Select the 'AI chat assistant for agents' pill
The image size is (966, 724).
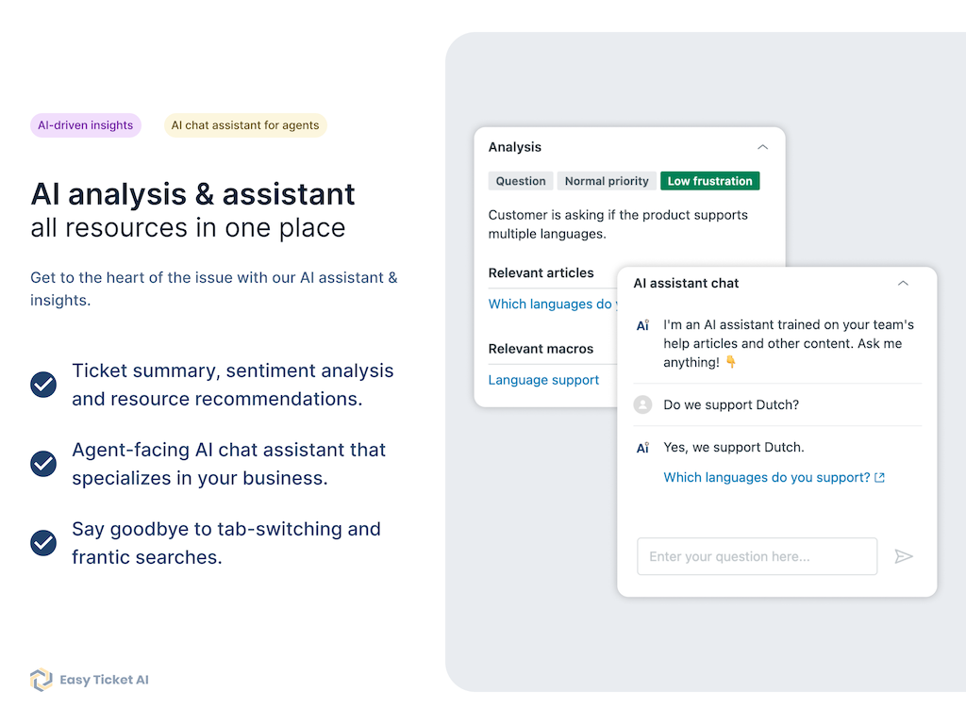click(x=245, y=124)
